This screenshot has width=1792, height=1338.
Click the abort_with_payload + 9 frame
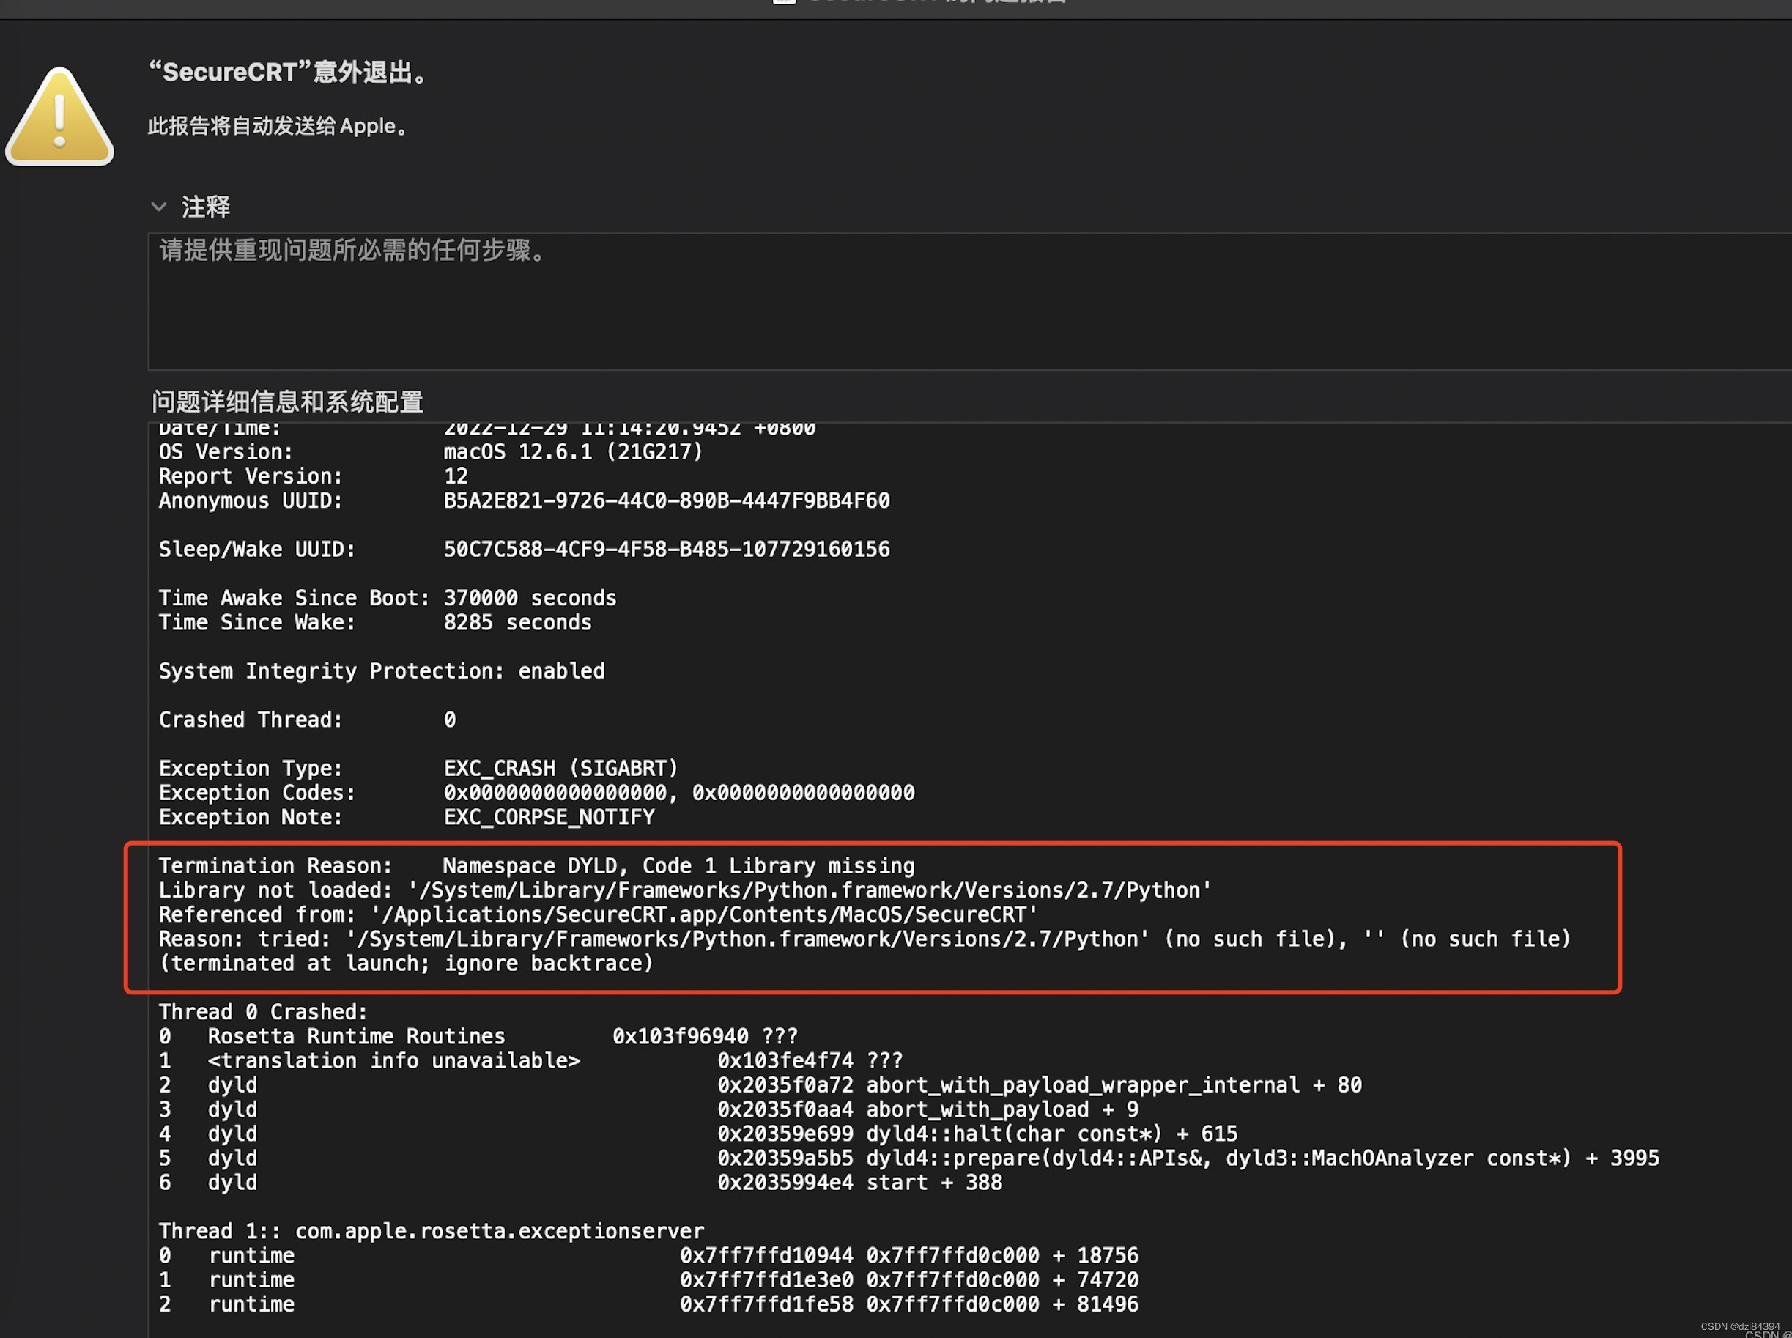coord(648,1109)
